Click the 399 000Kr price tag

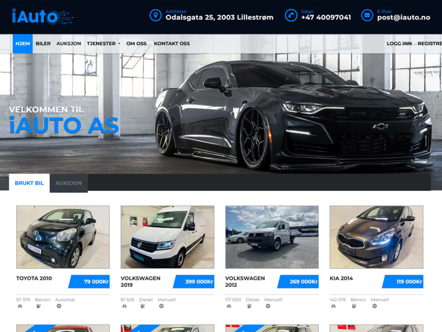point(194,282)
